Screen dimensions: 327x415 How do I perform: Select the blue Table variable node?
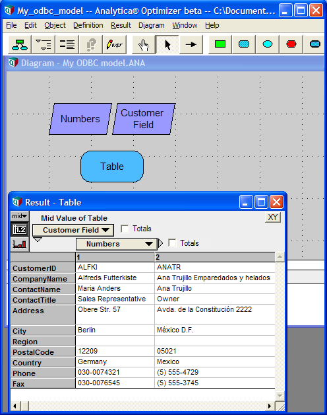point(112,167)
